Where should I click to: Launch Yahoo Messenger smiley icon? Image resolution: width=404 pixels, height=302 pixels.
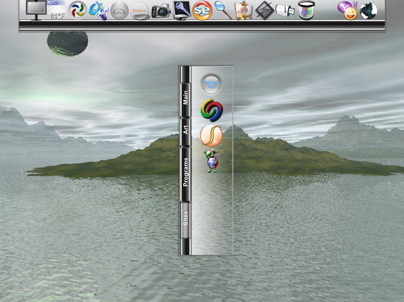coord(348,10)
